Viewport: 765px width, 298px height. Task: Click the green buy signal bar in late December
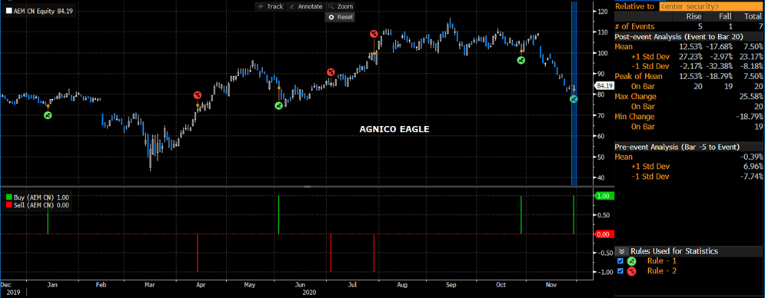coord(48,223)
